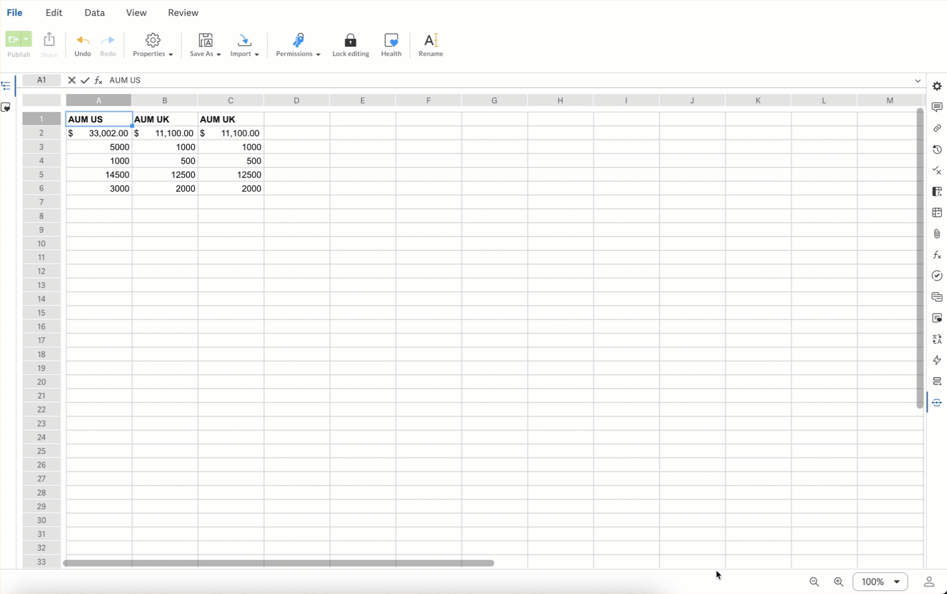This screenshot has height=594, width=947.
Task: Click cell A6 with value 3000
Action: [99, 189]
